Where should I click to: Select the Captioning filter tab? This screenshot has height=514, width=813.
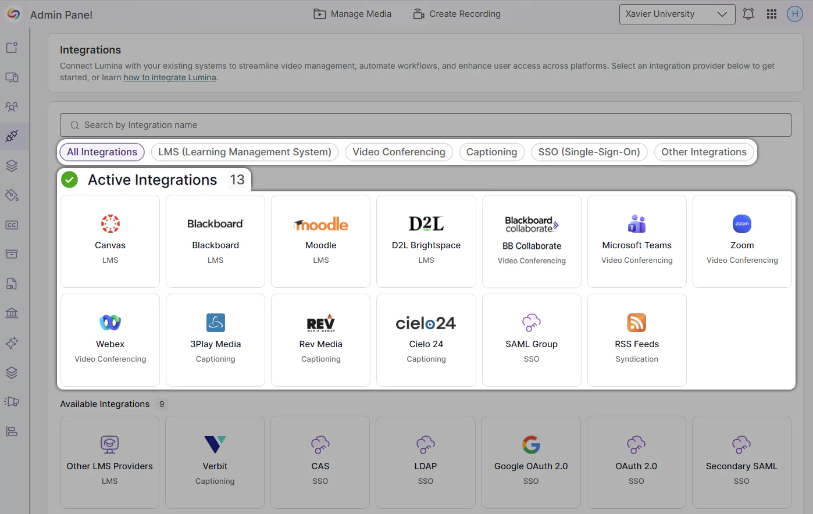coord(491,152)
